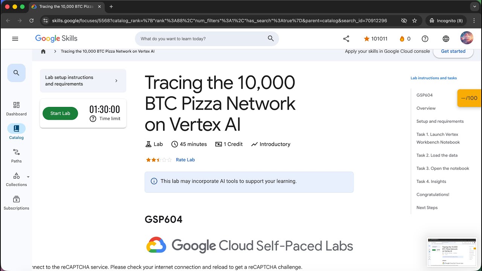Jump to Next Steps section

tap(427, 208)
